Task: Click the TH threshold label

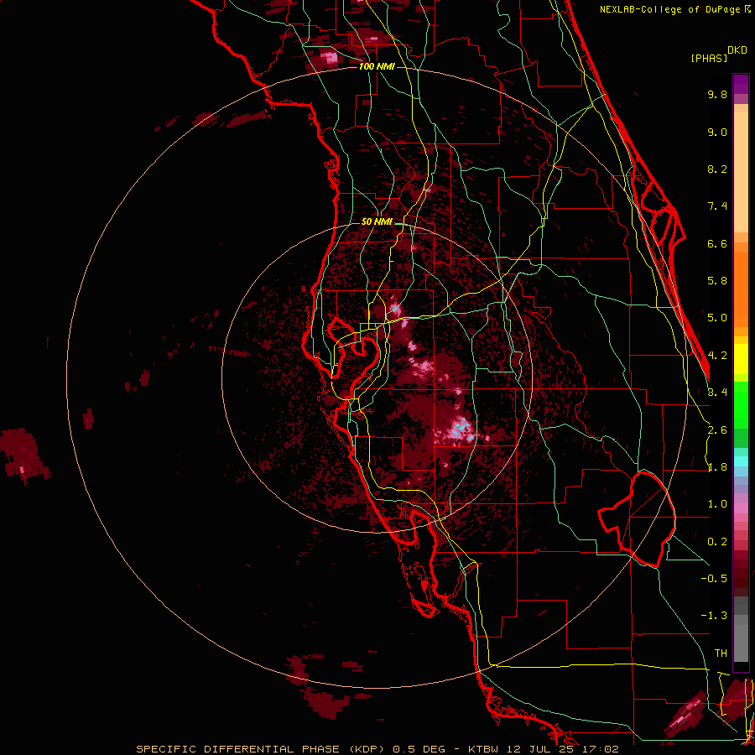Action: [x=721, y=653]
